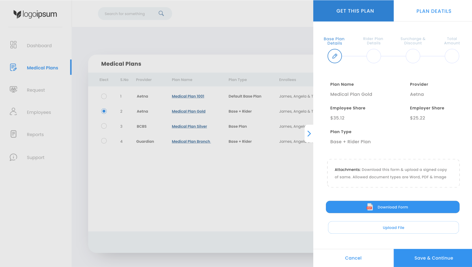Open the Medical Plan Gold link

(x=188, y=111)
